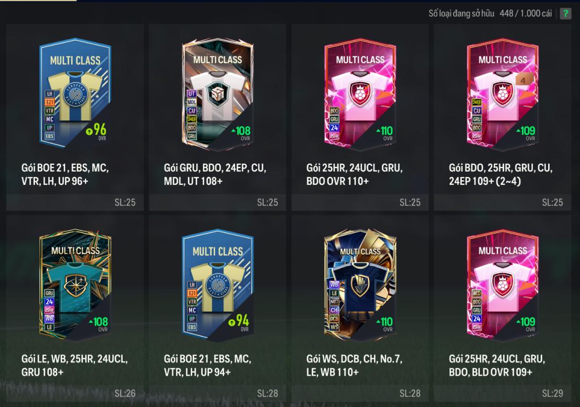Select the pink BLD 109 OVR card
Viewport: 580px width, 407px height.
click(503, 285)
